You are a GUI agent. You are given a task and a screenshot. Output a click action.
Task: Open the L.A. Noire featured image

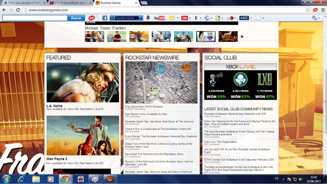[83, 83]
